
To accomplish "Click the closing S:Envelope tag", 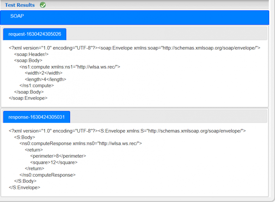I will (x=24, y=188).
